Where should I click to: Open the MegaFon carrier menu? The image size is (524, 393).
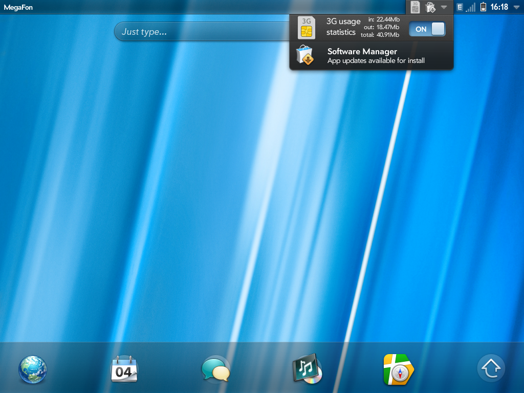18,7
